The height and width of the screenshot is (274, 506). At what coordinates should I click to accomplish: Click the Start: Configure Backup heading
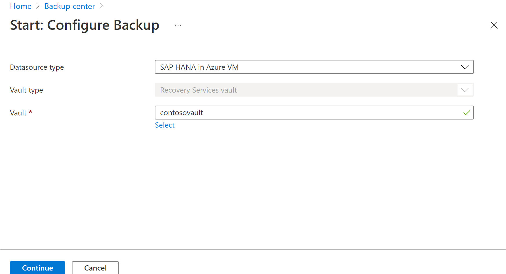(x=84, y=25)
